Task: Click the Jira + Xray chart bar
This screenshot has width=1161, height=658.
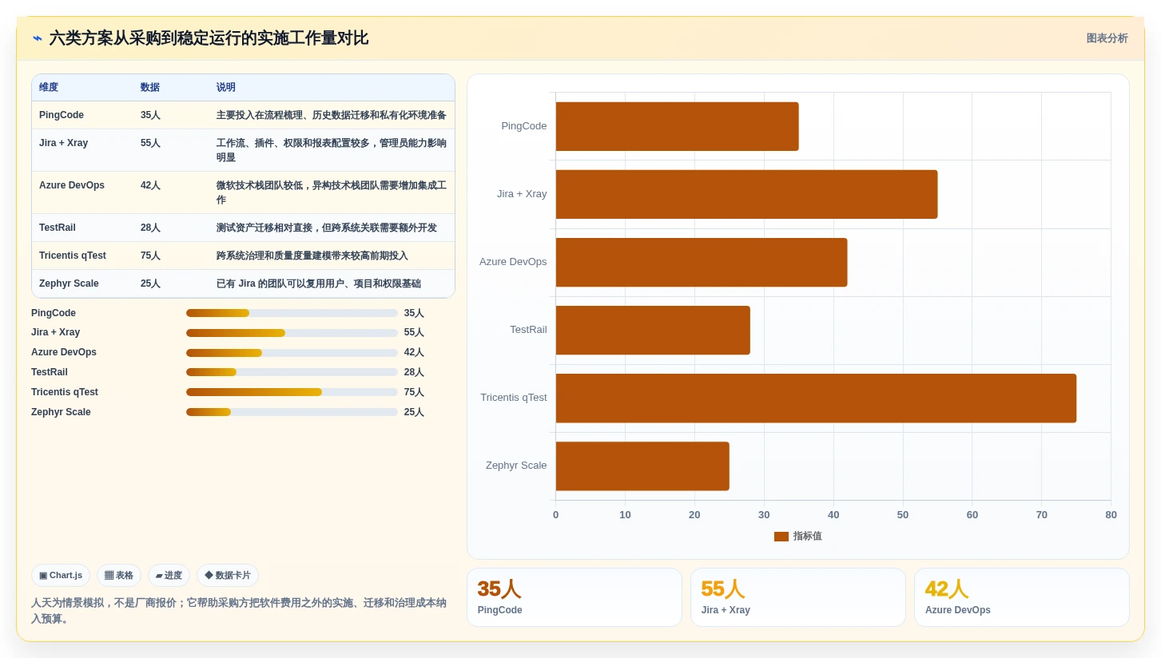Action: (746, 194)
